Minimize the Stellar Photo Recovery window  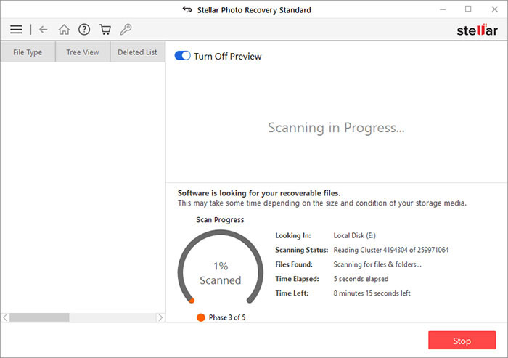pos(443,9)
